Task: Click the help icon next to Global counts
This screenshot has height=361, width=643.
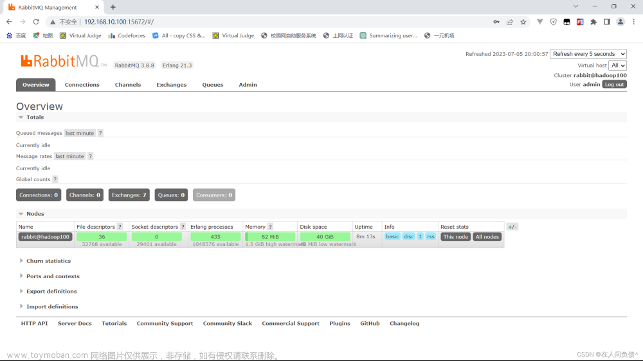Action: [55, 179]
